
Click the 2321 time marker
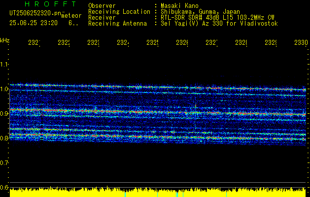click(x=34, y=42)
